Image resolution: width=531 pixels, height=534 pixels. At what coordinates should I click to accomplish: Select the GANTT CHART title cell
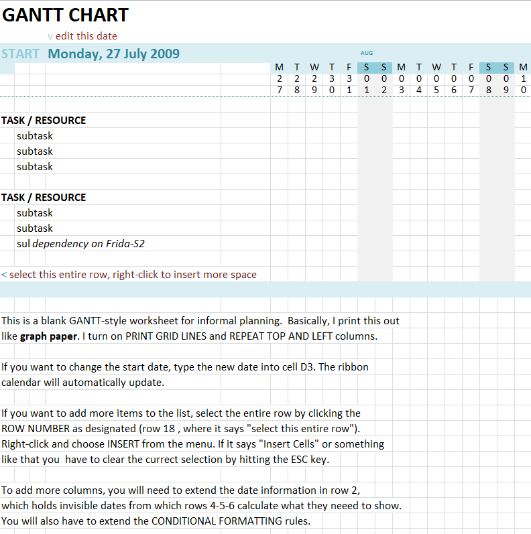[65, 15]
